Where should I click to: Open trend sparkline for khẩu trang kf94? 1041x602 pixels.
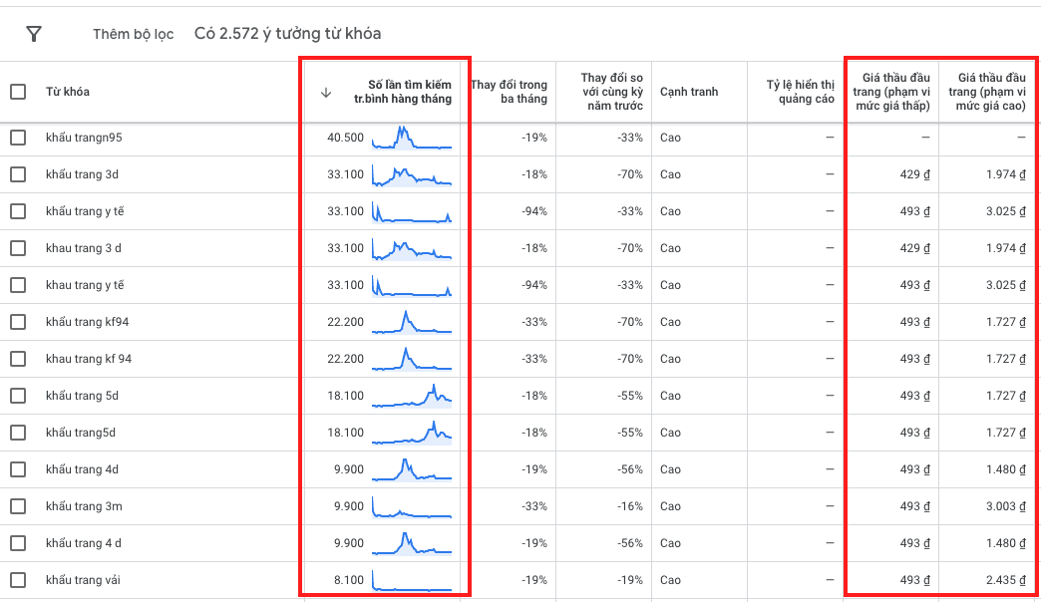click(x=412, y=322)
